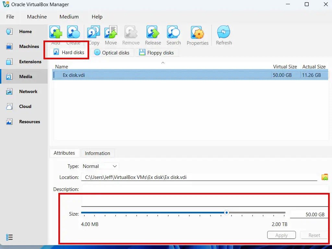Open the Medium menu
The height and width of the screenshot is (249, 332).
coord(69,17)
